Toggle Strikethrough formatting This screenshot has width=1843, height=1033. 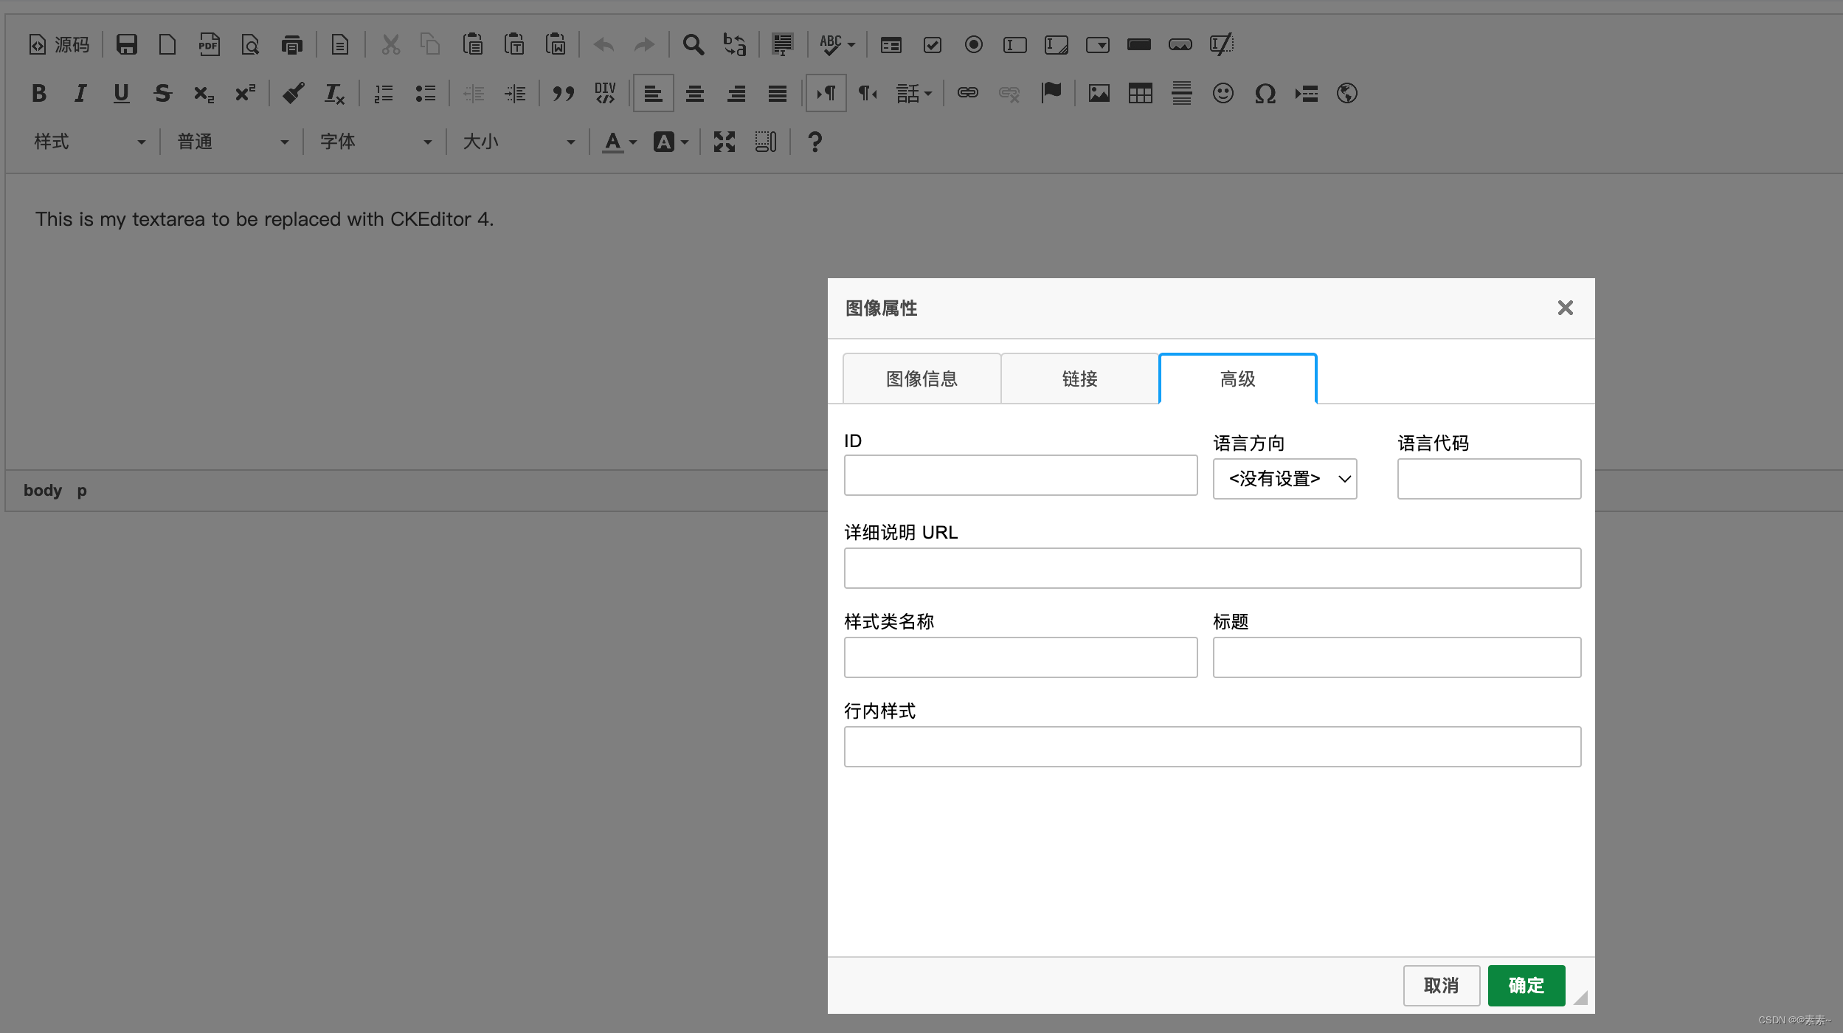[163, 93]
